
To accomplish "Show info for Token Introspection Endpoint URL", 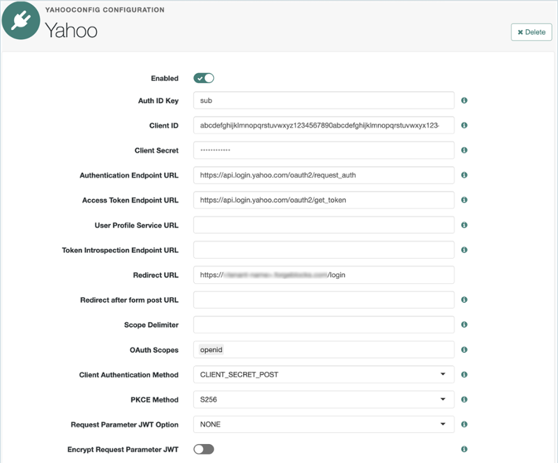I will 464,250.
